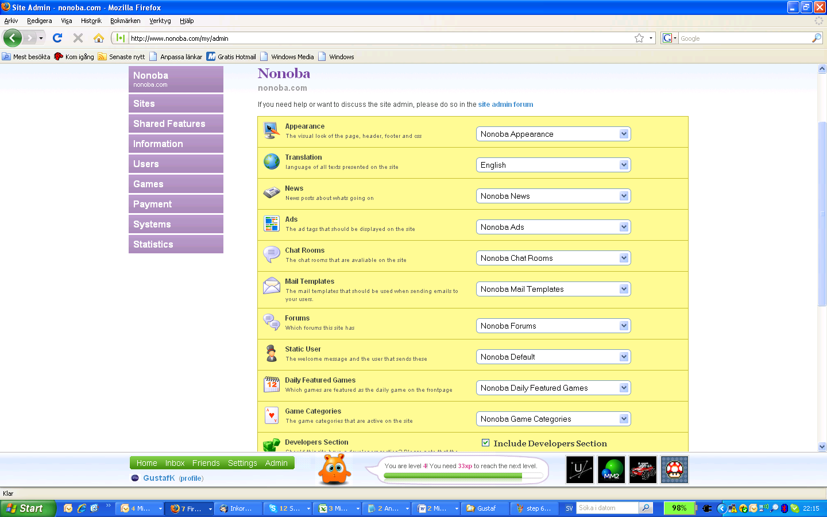Go to the Users admin section
827x517 pixels.
(x=176, y=164)
